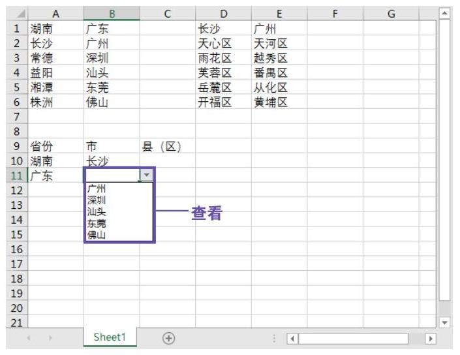Select cell E5 containing 从化区
The image size is (460, 355).
279,87
